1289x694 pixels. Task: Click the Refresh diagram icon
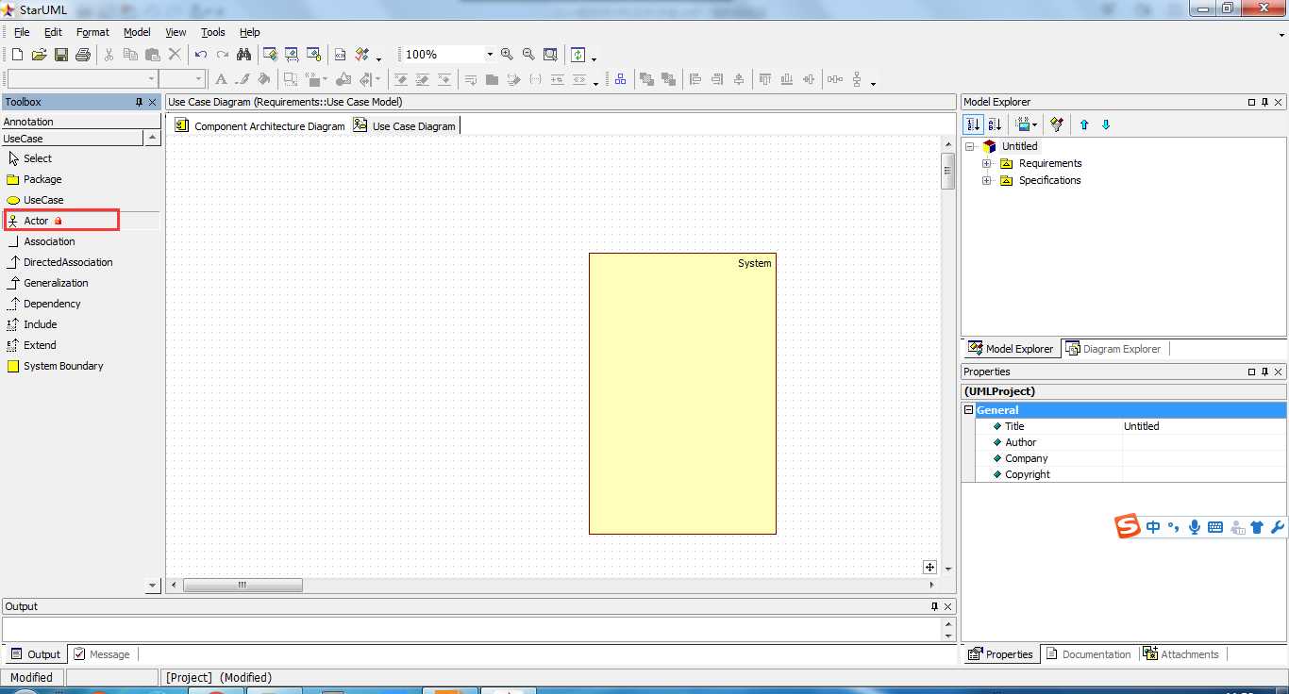578,55
